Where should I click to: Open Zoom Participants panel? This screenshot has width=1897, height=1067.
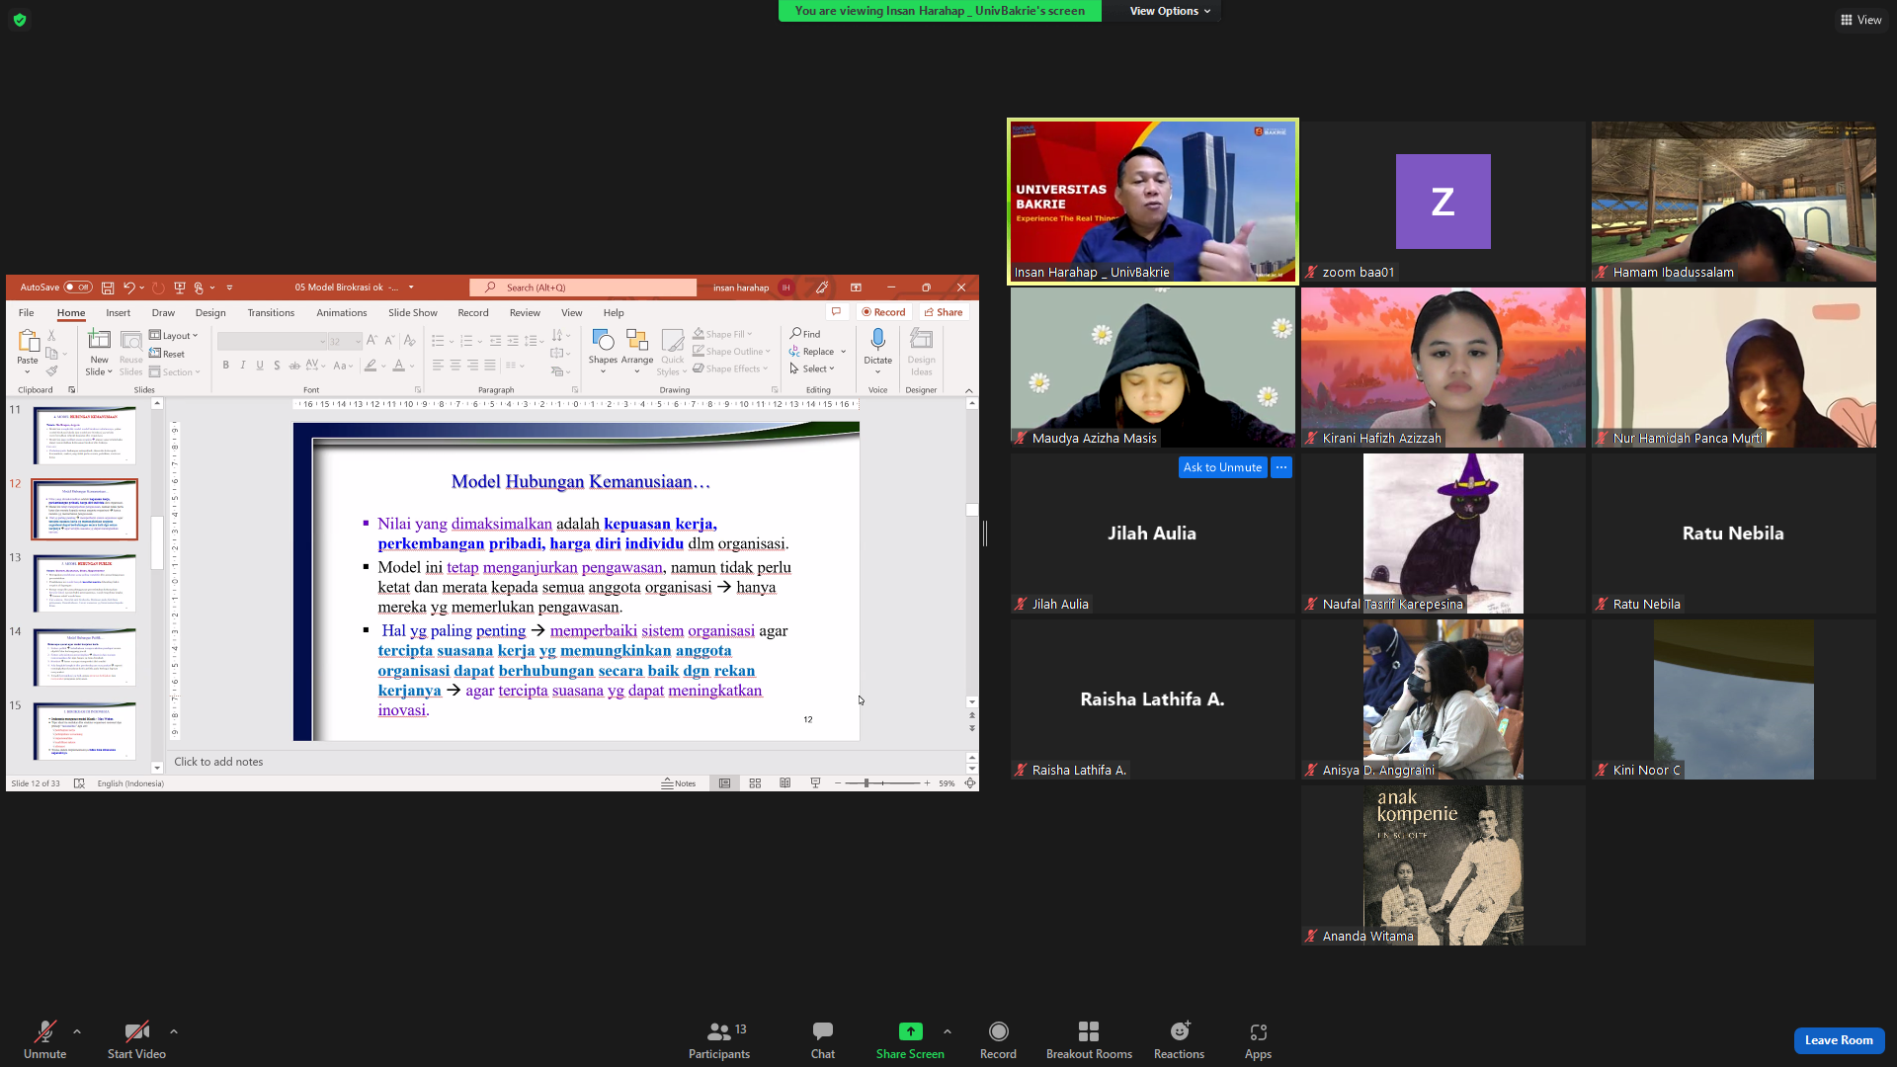[x=719, y=1040]
